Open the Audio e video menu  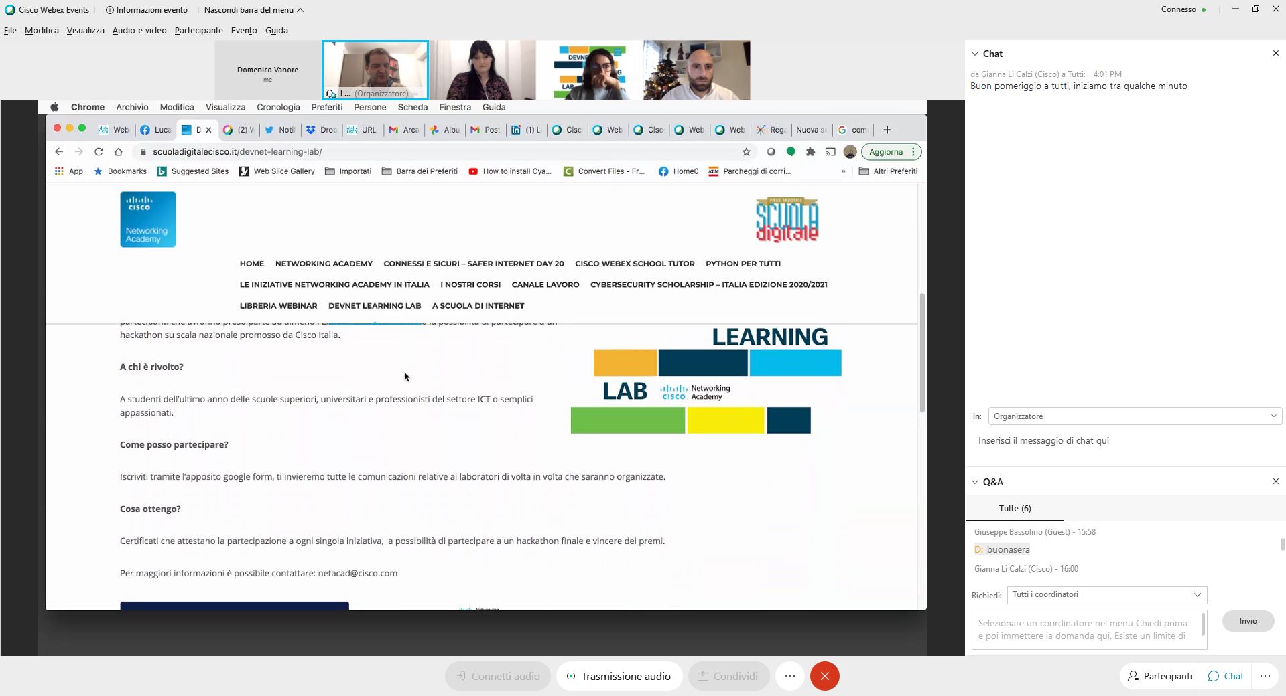(139, 30)
